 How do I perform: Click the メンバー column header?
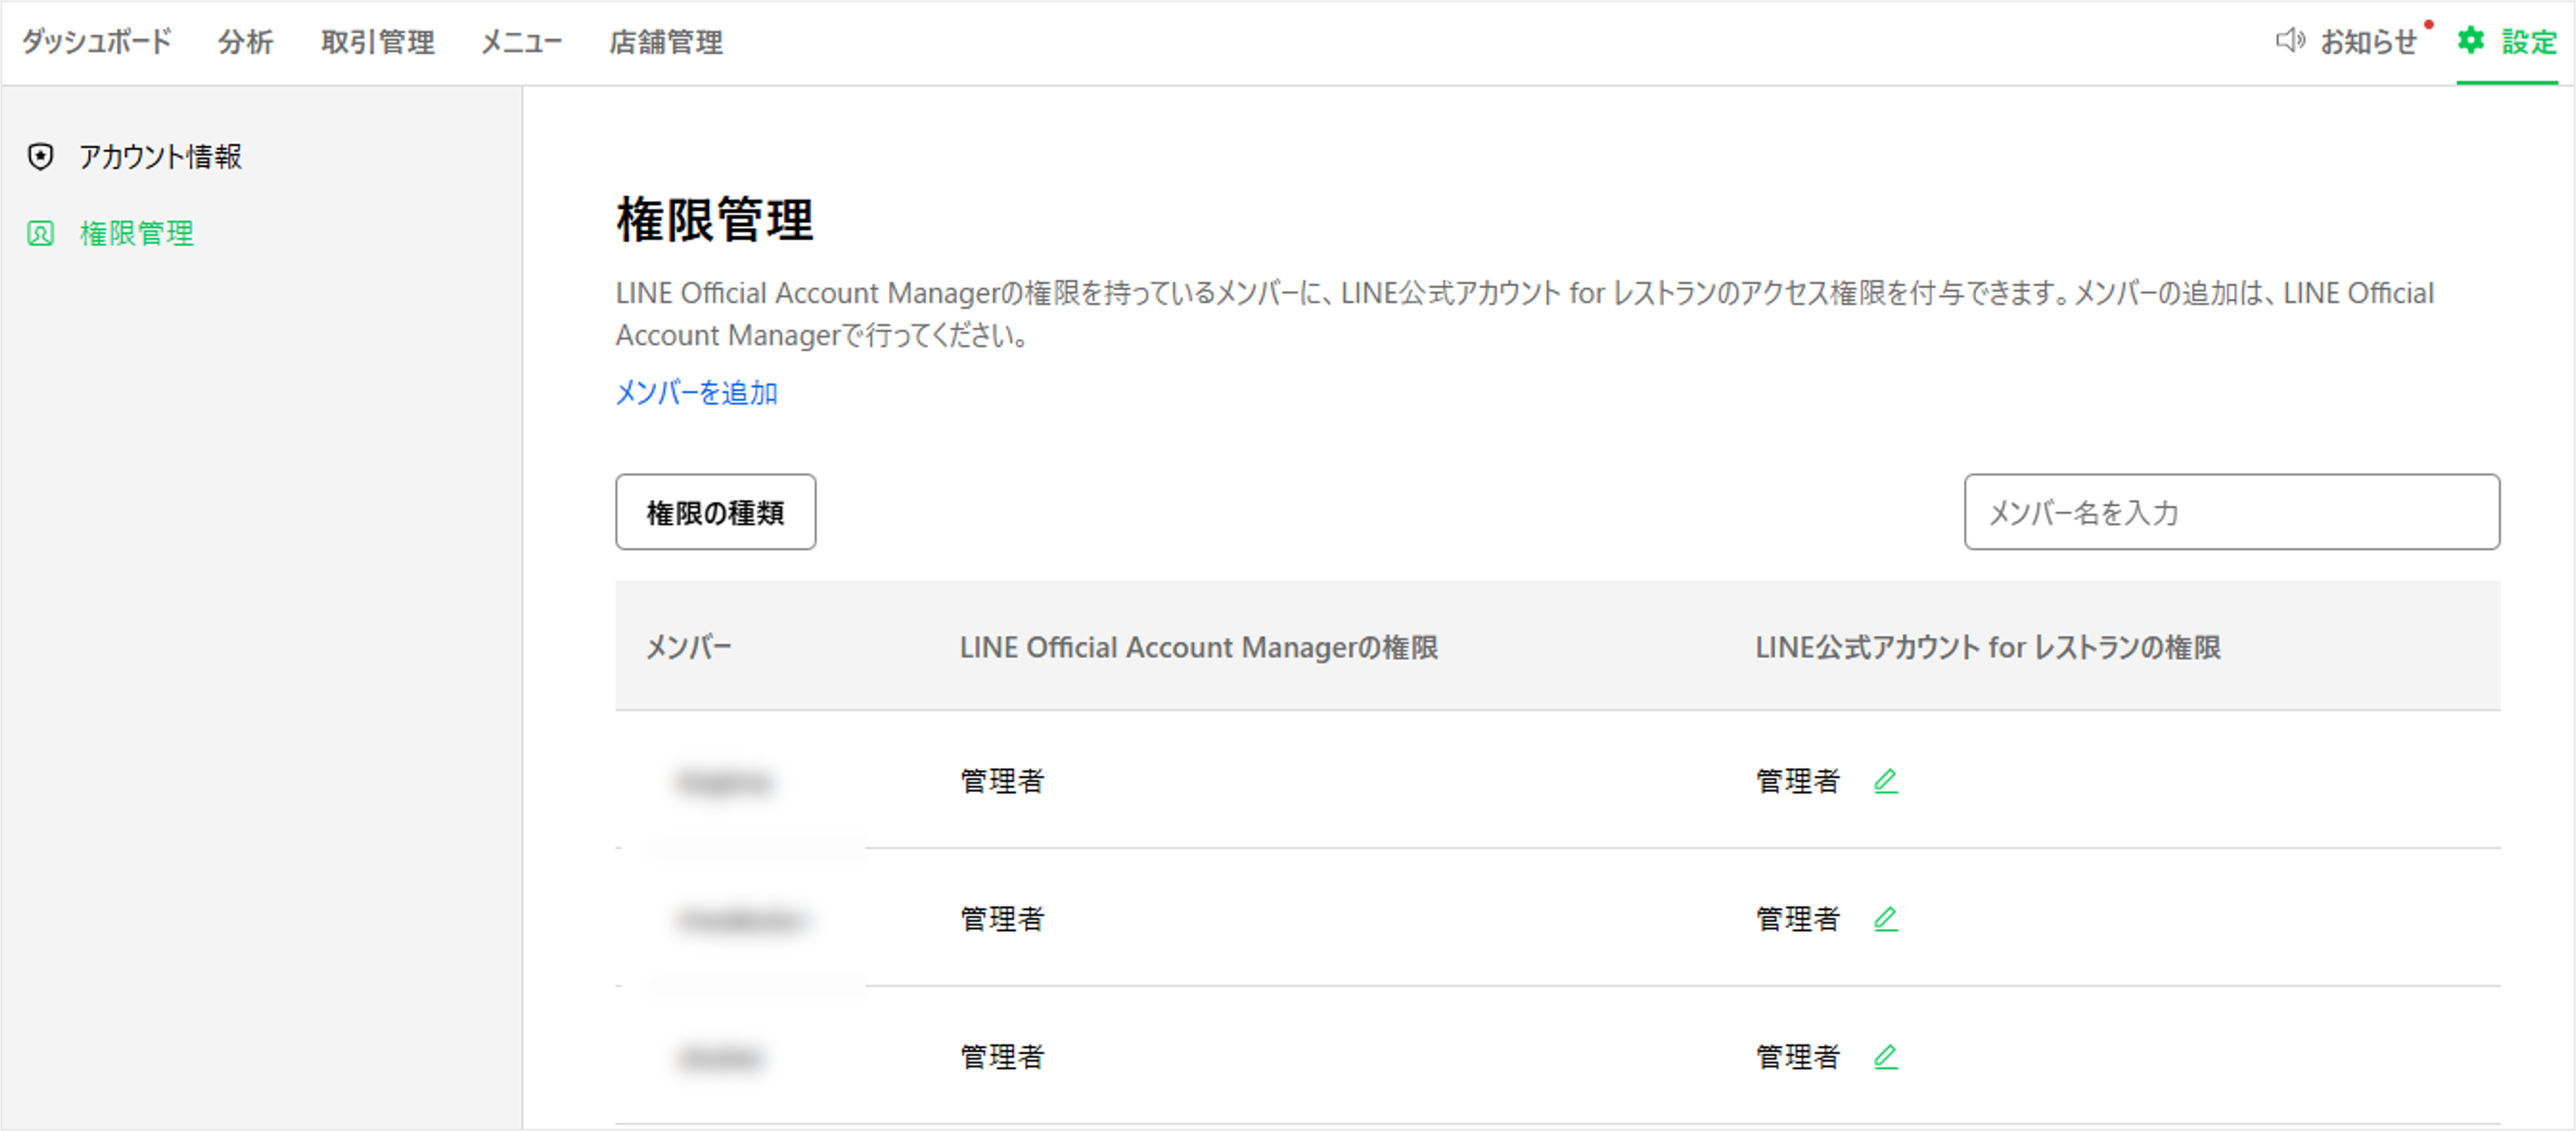(688, 647)
